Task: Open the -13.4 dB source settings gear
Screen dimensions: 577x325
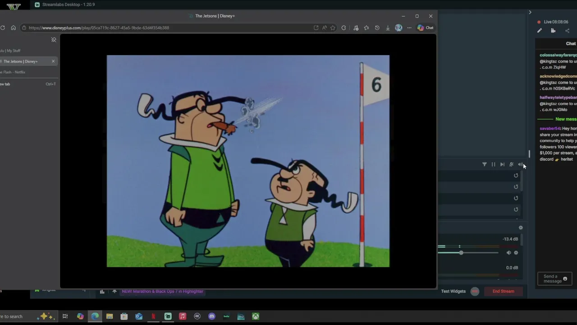Action: click(x=516, y=253)
